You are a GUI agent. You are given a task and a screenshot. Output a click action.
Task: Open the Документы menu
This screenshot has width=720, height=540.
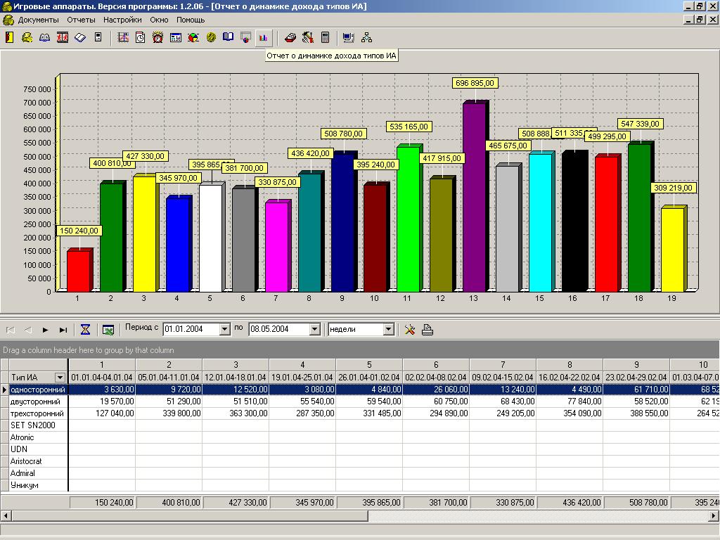coord(39,20)
